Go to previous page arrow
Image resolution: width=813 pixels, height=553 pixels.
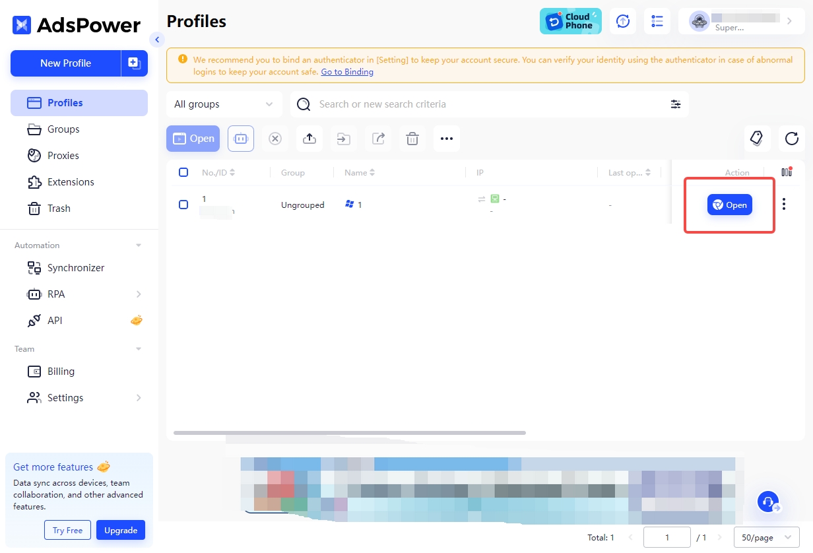tap(630, 538)
